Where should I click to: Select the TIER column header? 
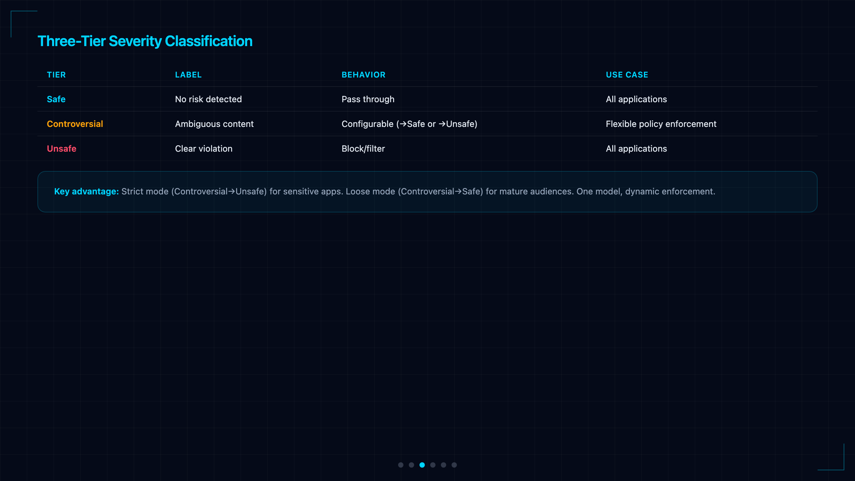point(56,75)
